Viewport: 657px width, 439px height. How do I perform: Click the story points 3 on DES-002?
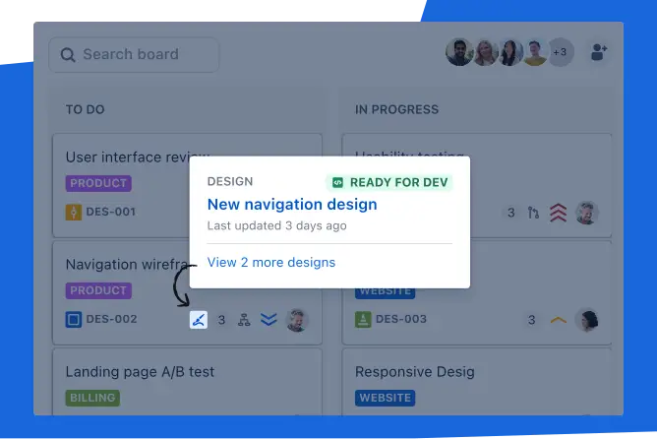(x=221, y=320)
